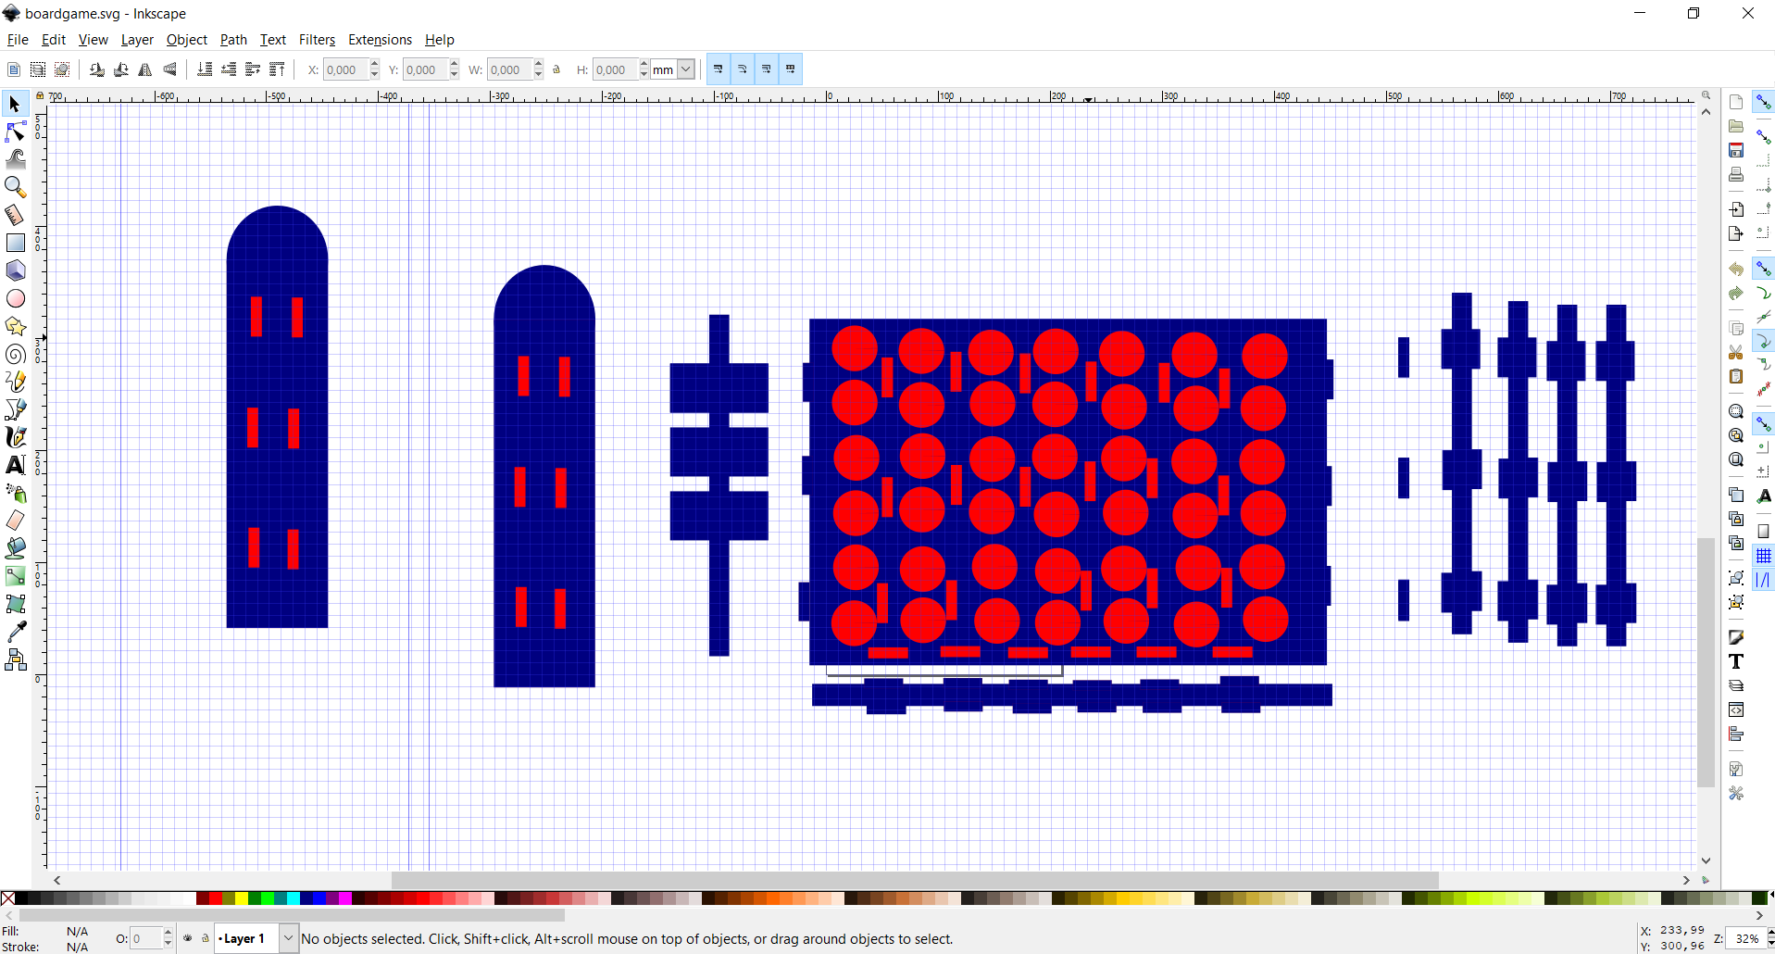The image size is (1775, 954).
Task: Click the yellow palette swatch
Action: pyautogui.click(x=242, y=898)
